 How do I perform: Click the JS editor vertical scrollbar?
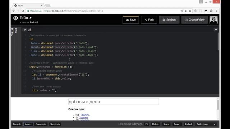click(218, 42)
